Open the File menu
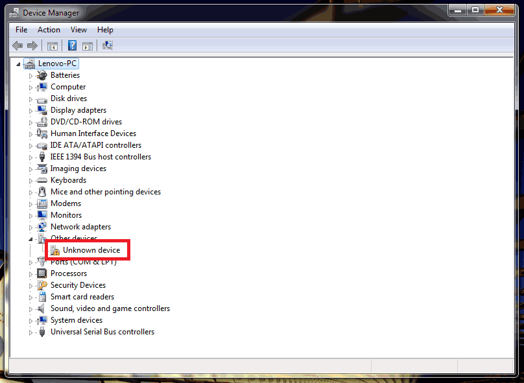Image resolution: width=524 pixels, height=383 pixels. pos(21,30)
